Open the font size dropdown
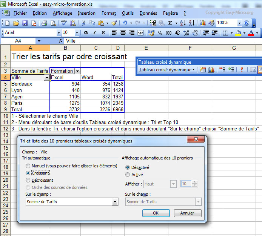This screenshot has height=236, width=262. pos(77,33)
